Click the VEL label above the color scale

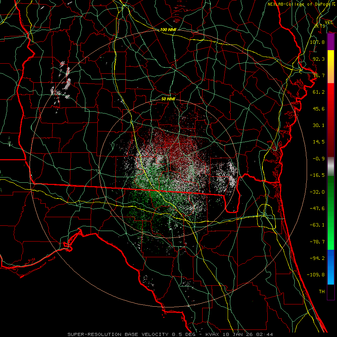pos(329,22)
